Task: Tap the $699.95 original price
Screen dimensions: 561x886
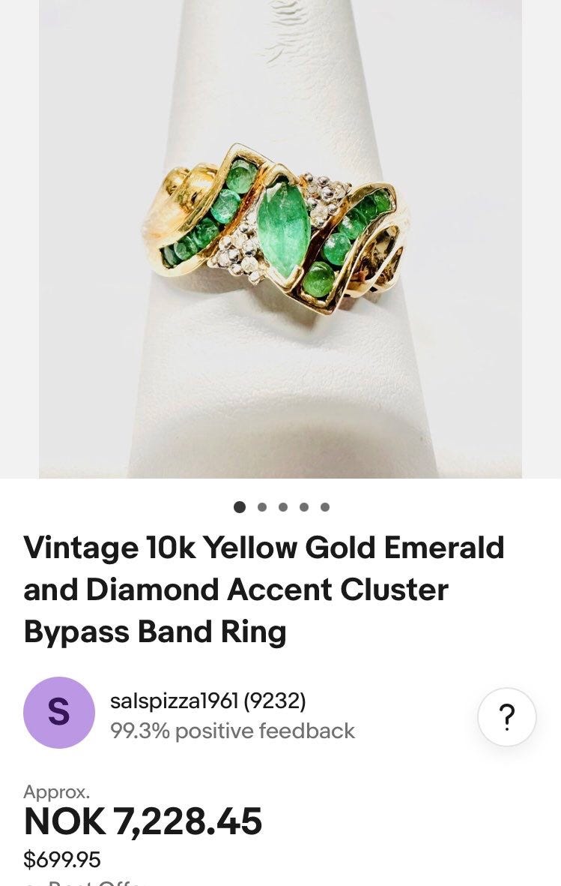Action: [62, 860]
